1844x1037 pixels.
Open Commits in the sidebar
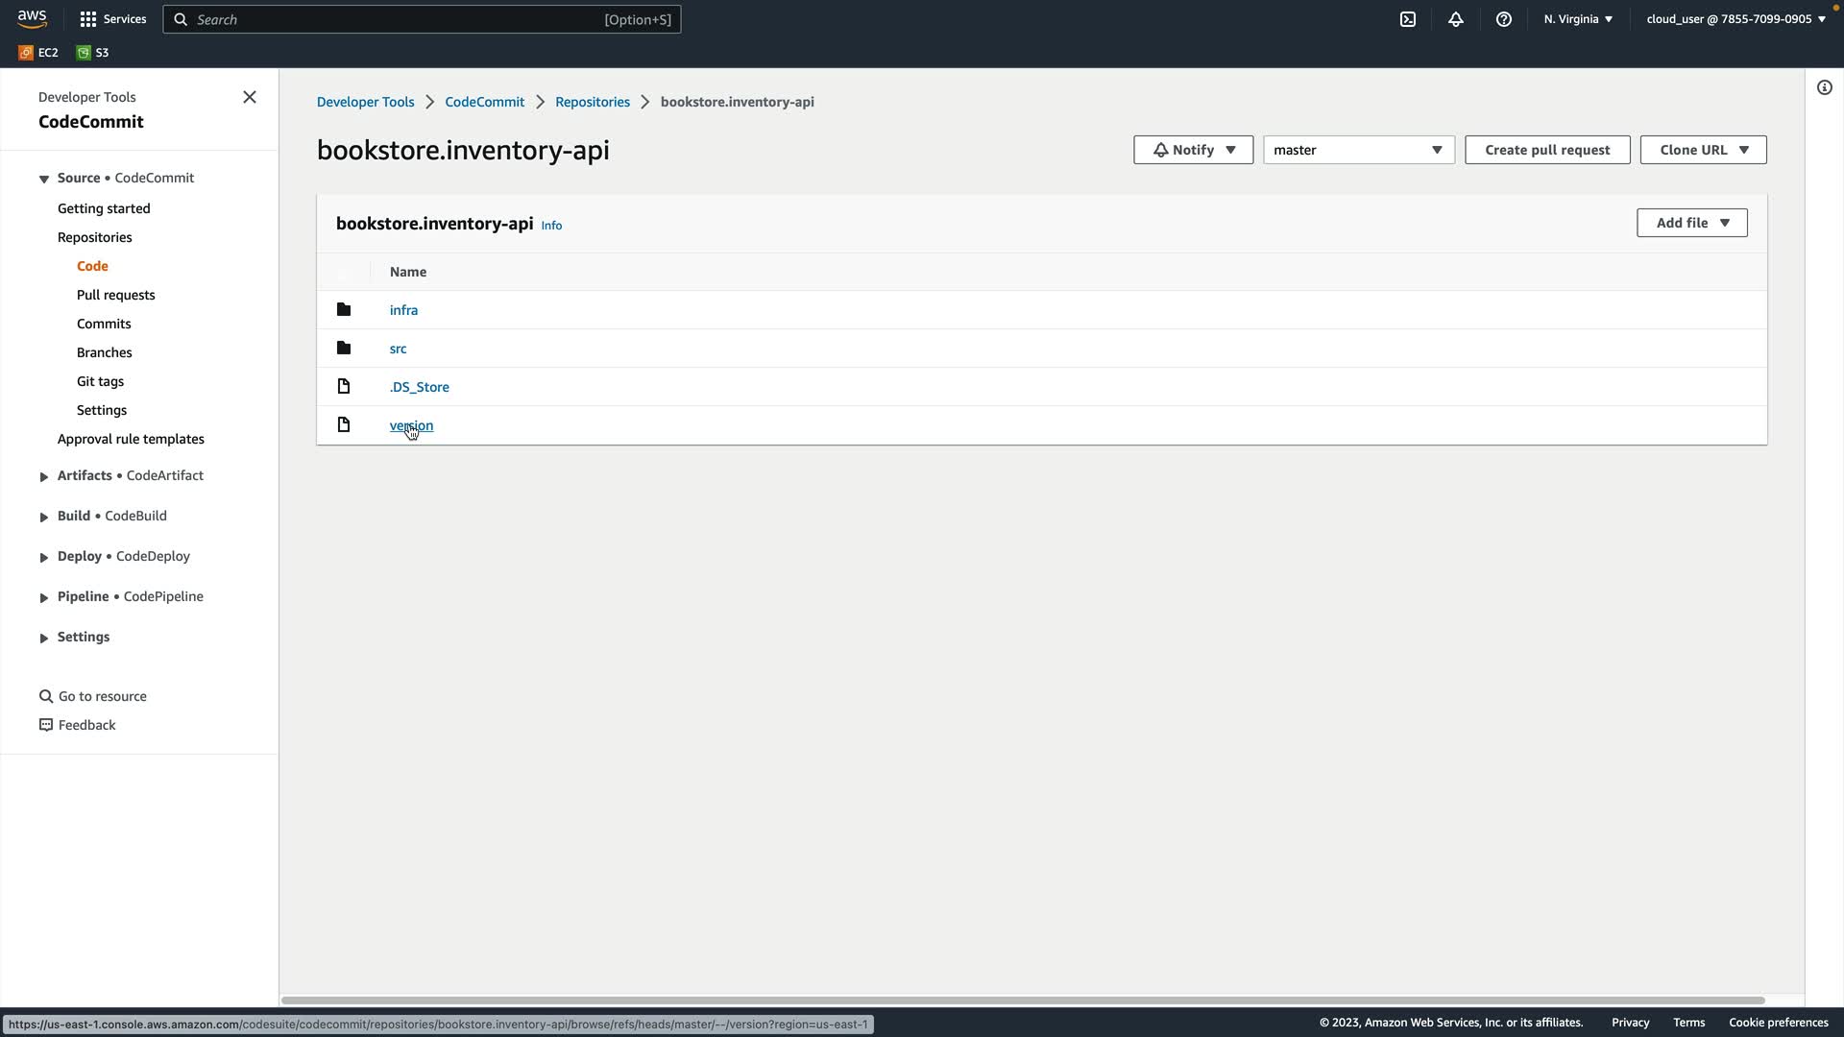click(x=104, y=324)
